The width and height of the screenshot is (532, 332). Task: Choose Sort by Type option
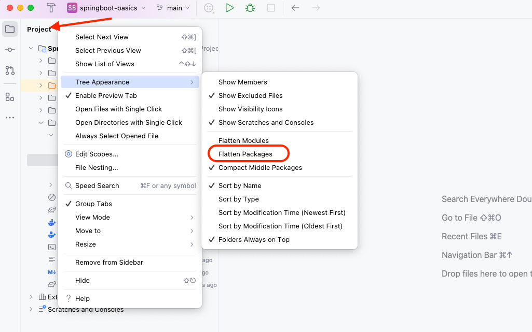pos(238,199)
